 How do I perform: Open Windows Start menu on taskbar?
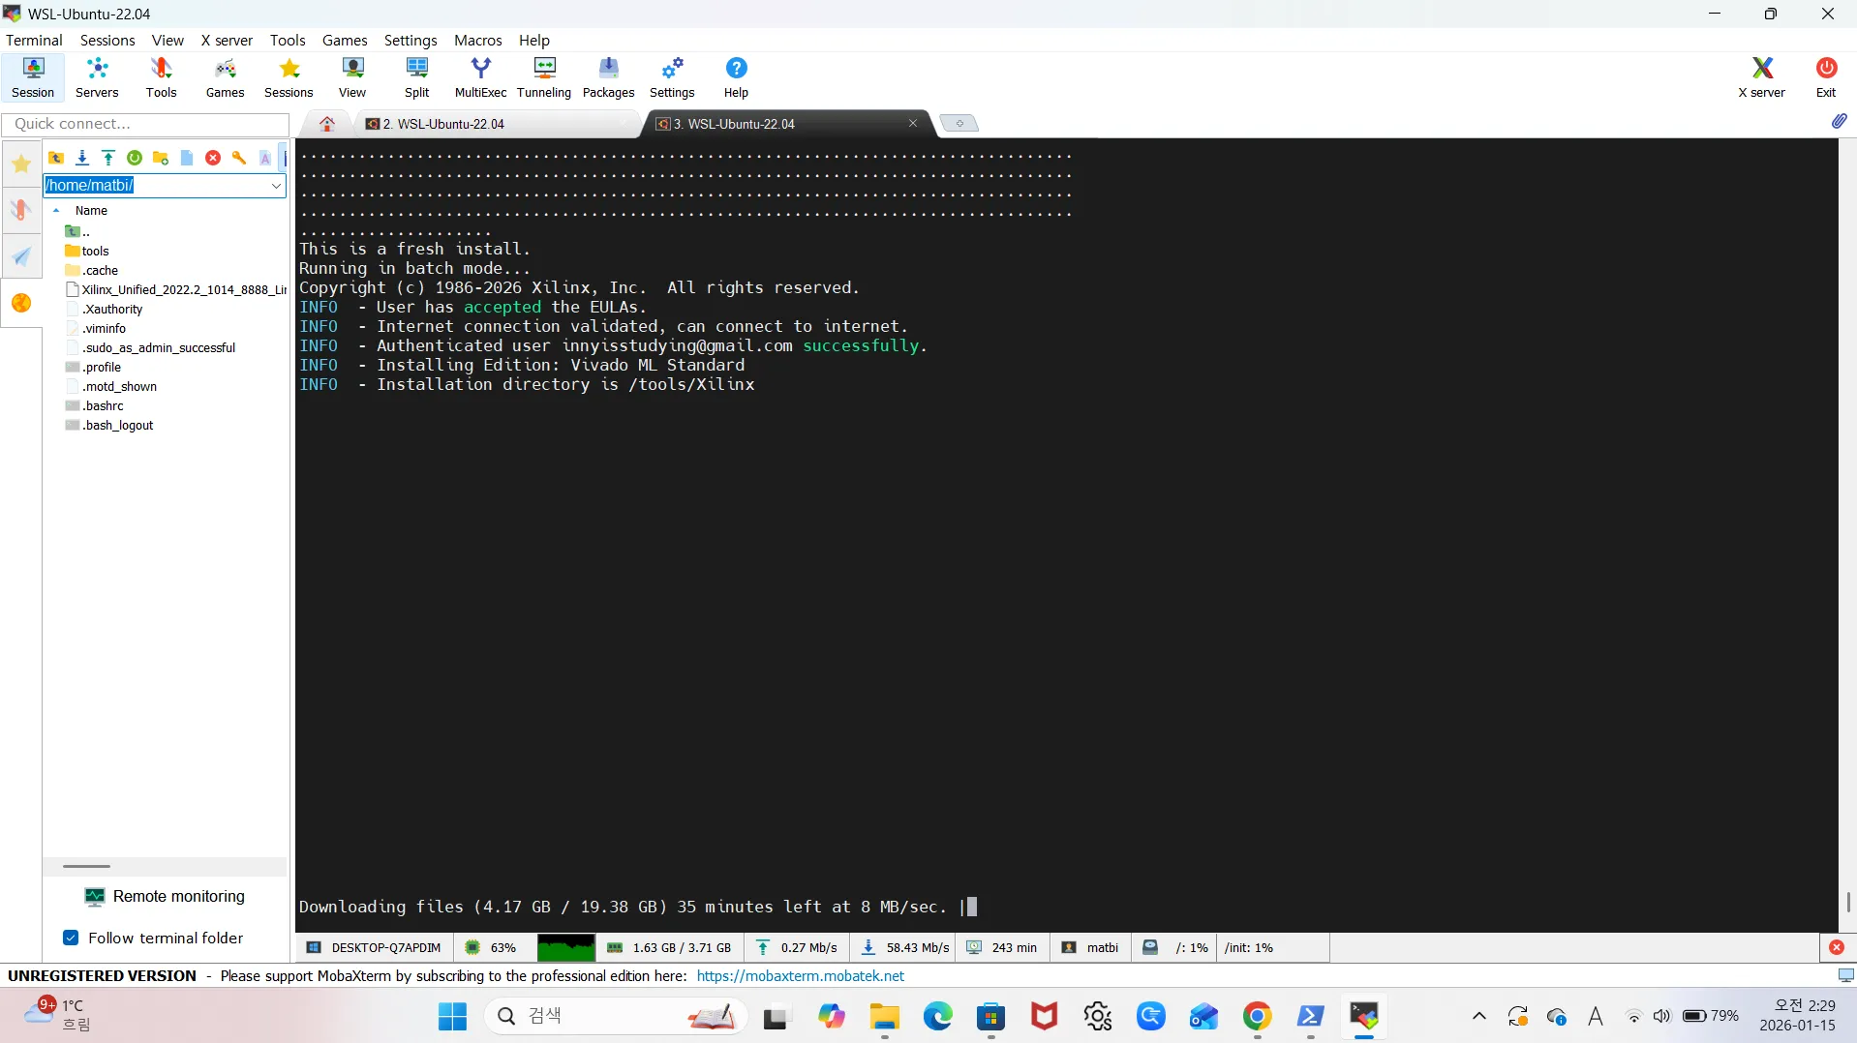(452, 1016)
